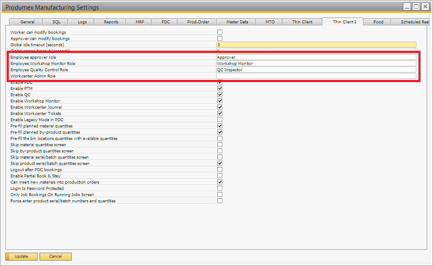Open the SQL tab
The image size is (433, 266).
tap(56, 22)
